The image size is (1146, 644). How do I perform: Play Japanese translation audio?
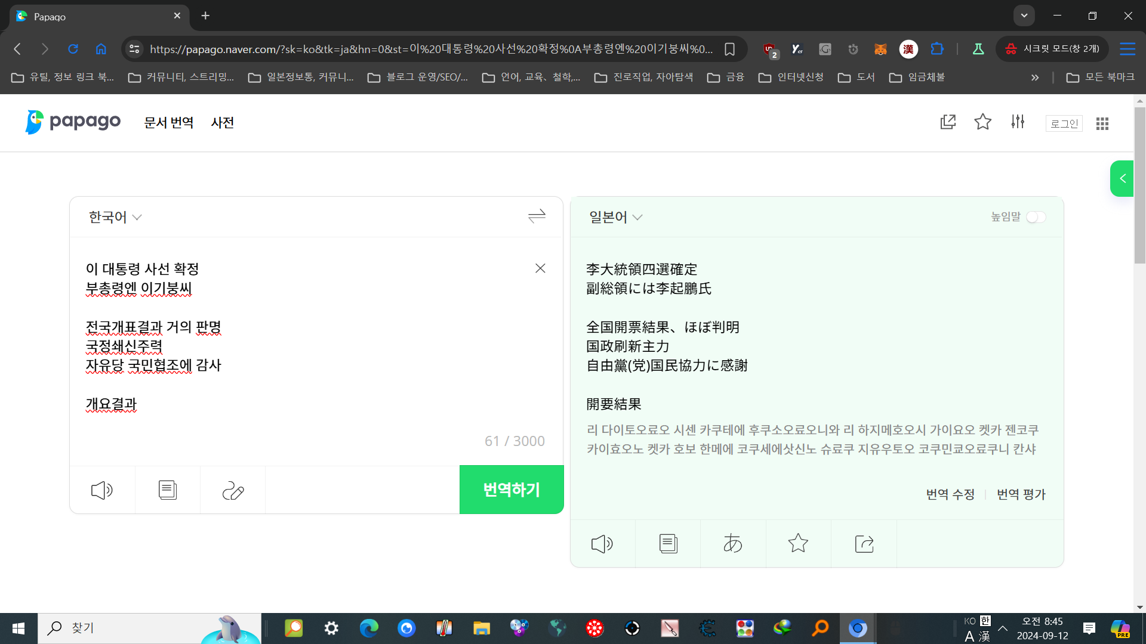click(602, 544)
